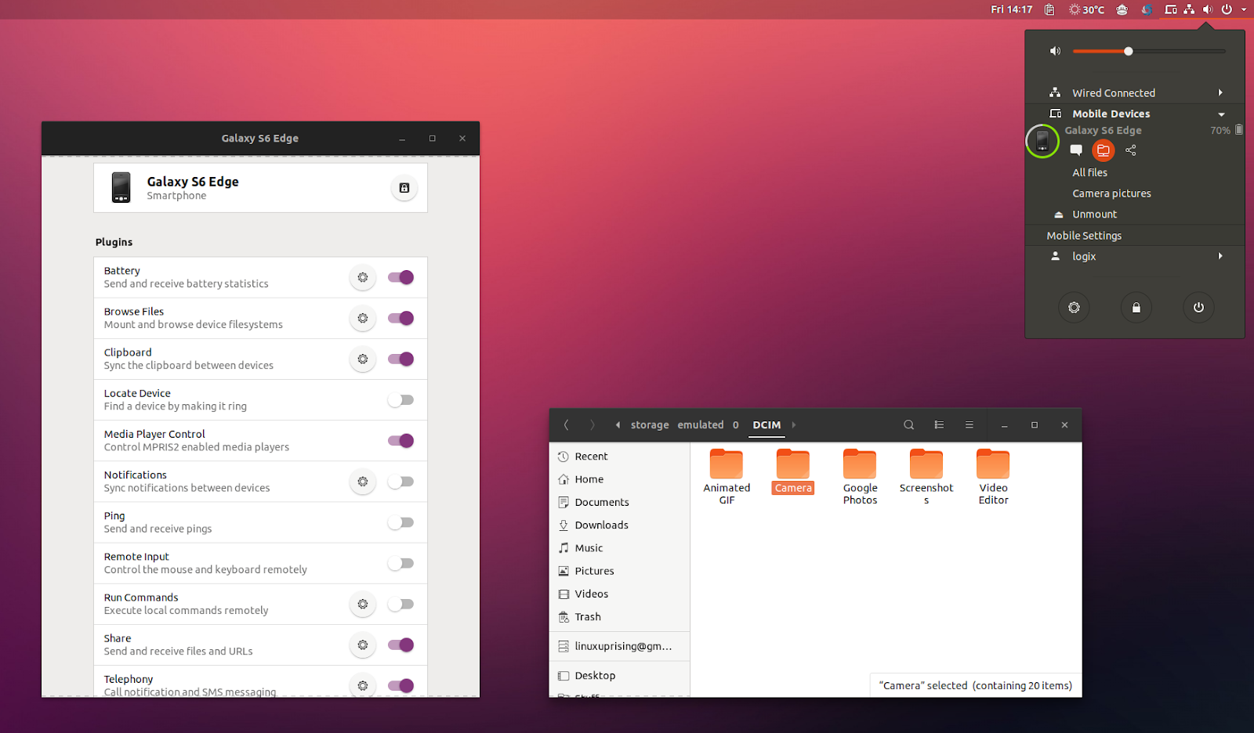This screenshot has width=1254, height=733.
Task: Enable the Locate Device plugin
Action: point(400,399)
